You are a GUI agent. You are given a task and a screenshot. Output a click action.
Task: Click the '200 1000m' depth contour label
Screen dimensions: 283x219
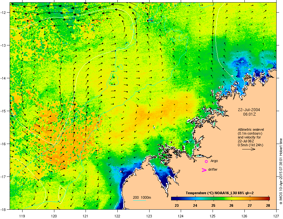point(142,197)
